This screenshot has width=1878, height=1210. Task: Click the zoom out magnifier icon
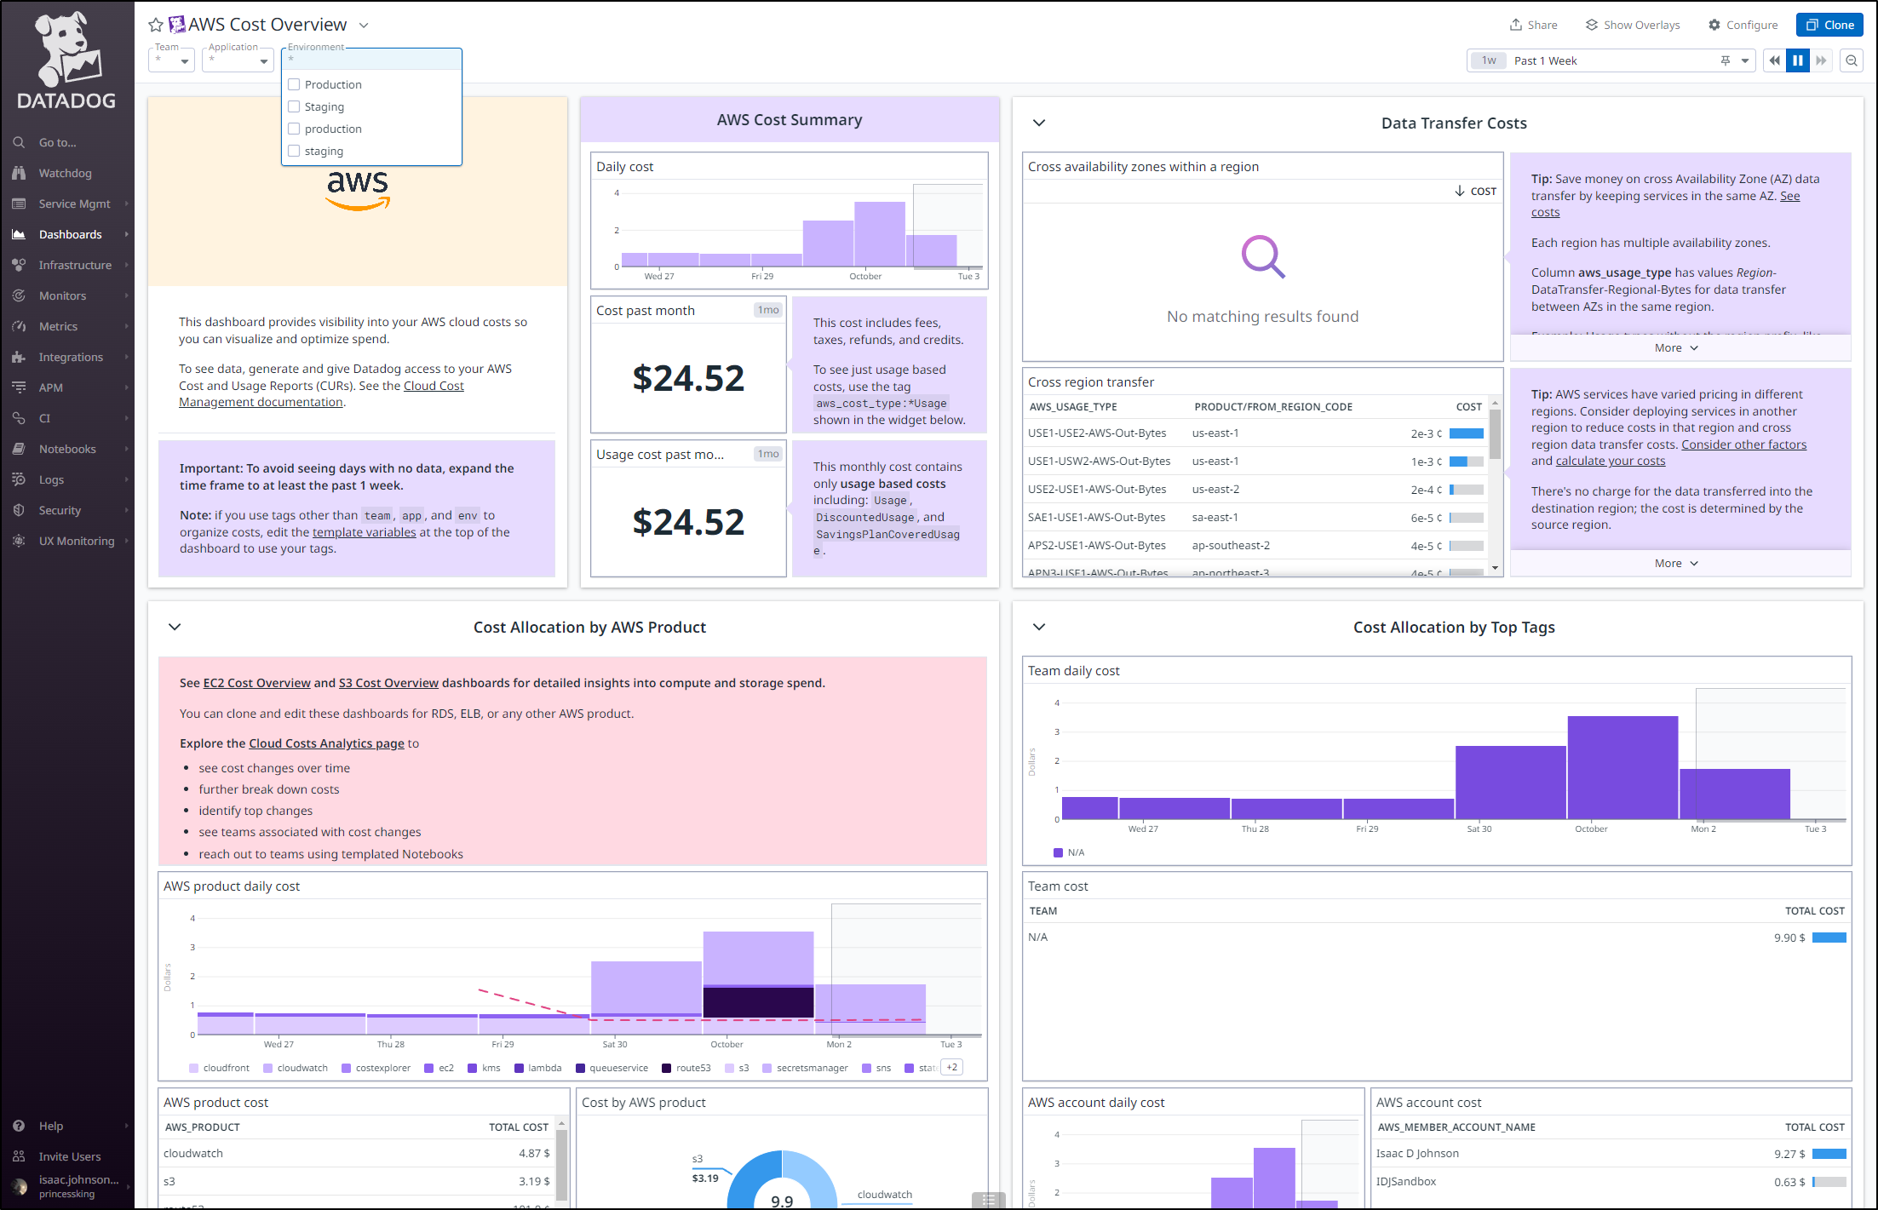click(x=1852, y=60)
